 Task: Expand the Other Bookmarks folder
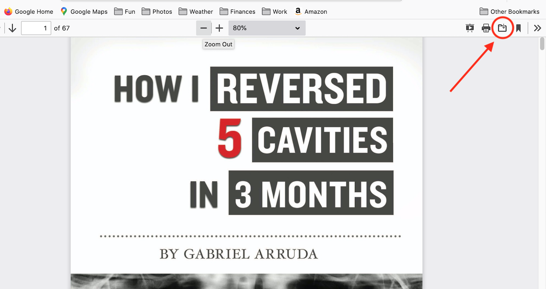tap(509, 11)
